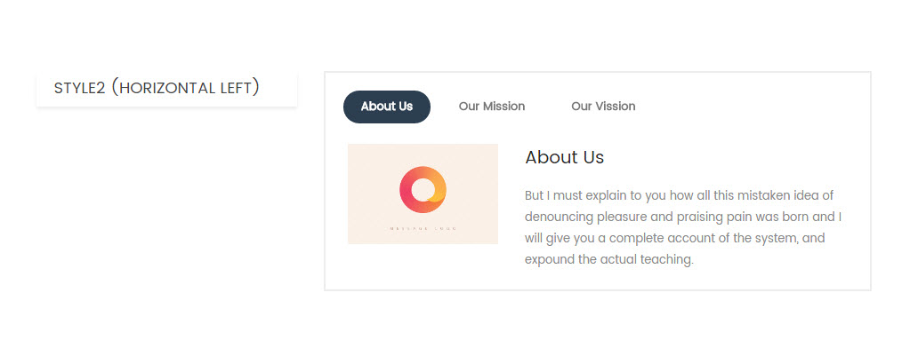Click paragraph line starting "But I must explain"

point(679,195)
